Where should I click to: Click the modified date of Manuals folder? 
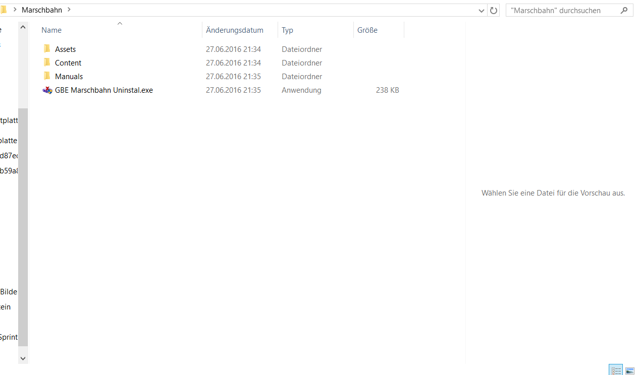(233, 76)
